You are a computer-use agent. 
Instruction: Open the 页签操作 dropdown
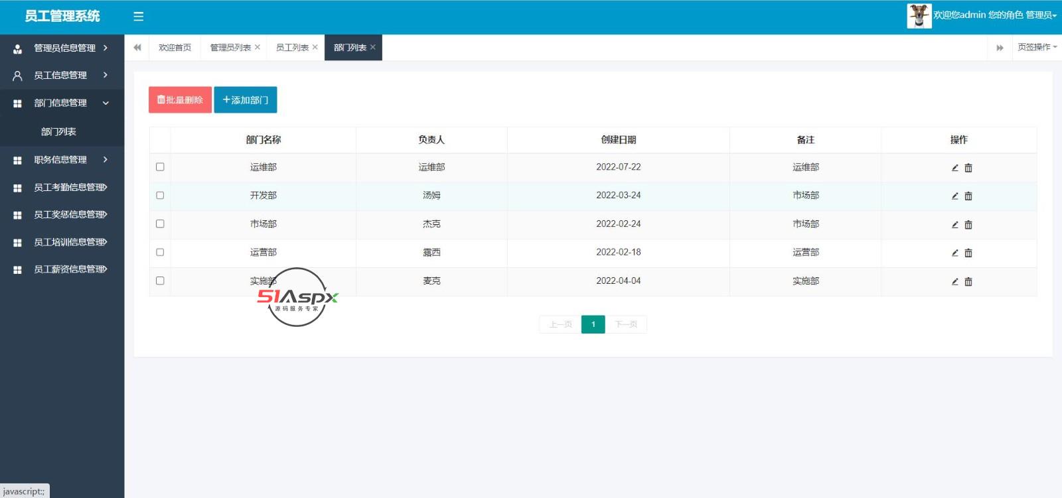(x=1036, y=48)
